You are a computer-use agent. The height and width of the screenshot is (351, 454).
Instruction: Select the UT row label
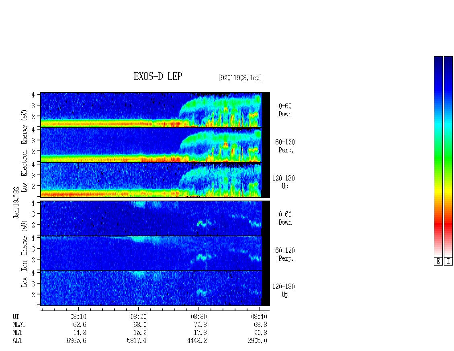(x=16, y=317)
